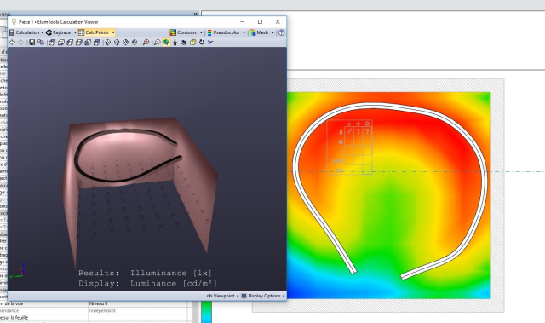
Task: Select the fourth cube view preset icon
Action: [x=79, y=42]
